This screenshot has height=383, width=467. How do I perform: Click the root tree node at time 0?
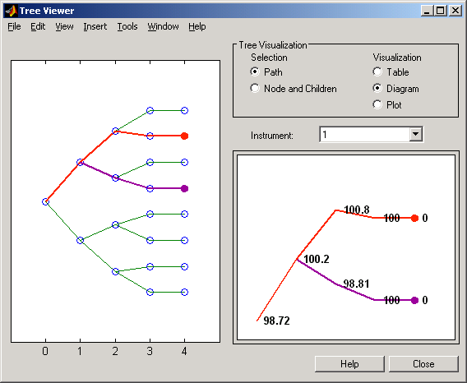click(45, 202)
